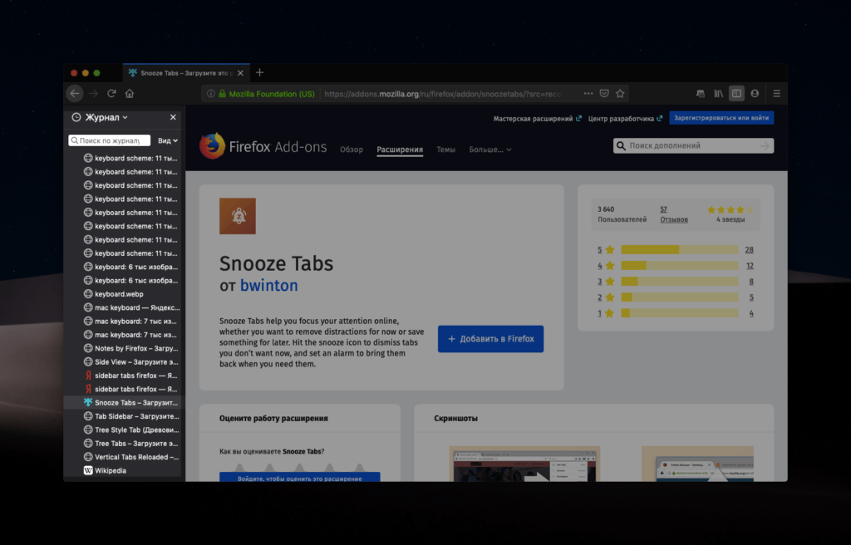This screenshot has height=545, width=851.
Task: Click Добавить в Firefox button
Action: 490,339
